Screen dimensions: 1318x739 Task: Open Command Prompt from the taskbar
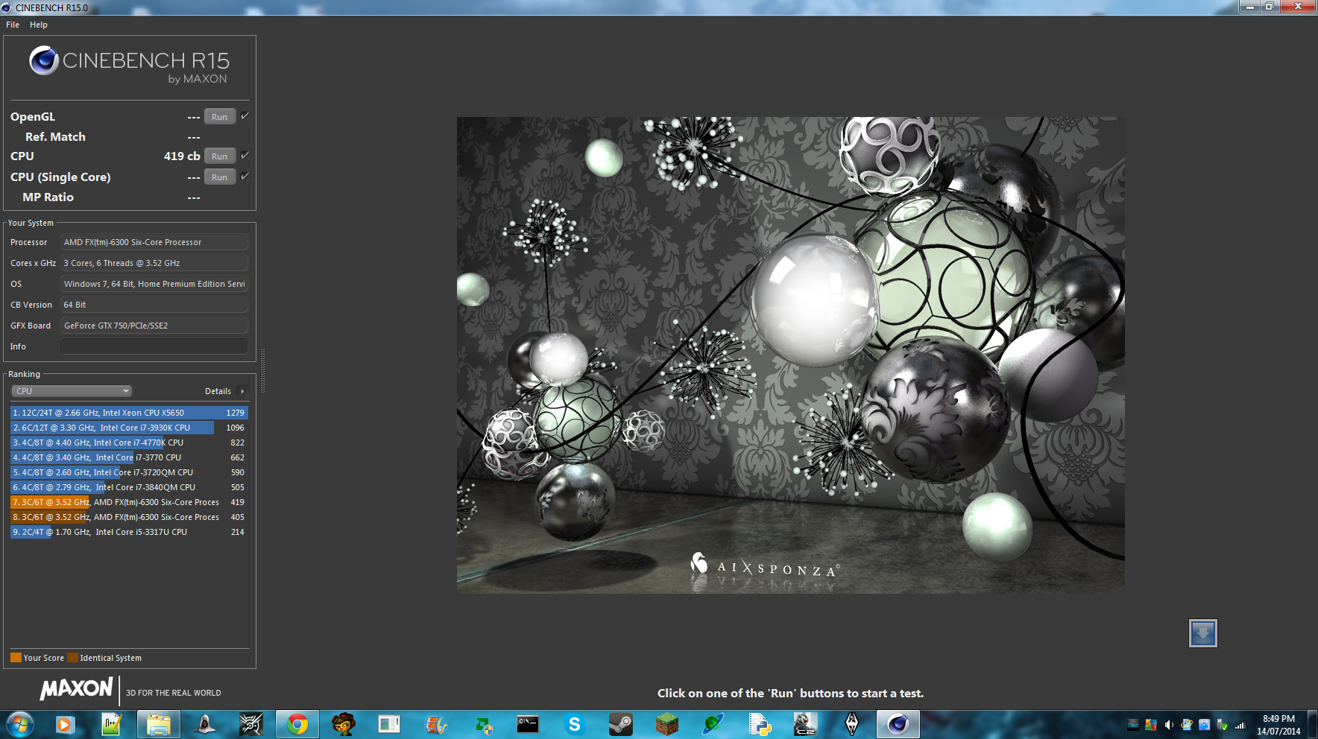click(528, 724)
